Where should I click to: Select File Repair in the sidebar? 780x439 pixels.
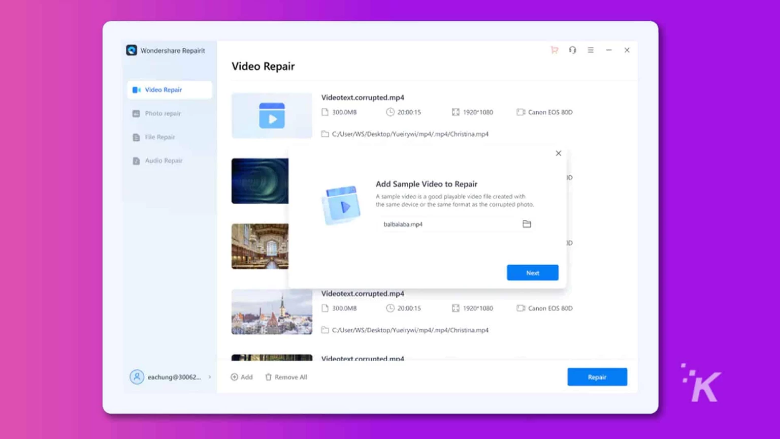coord(159,137)
